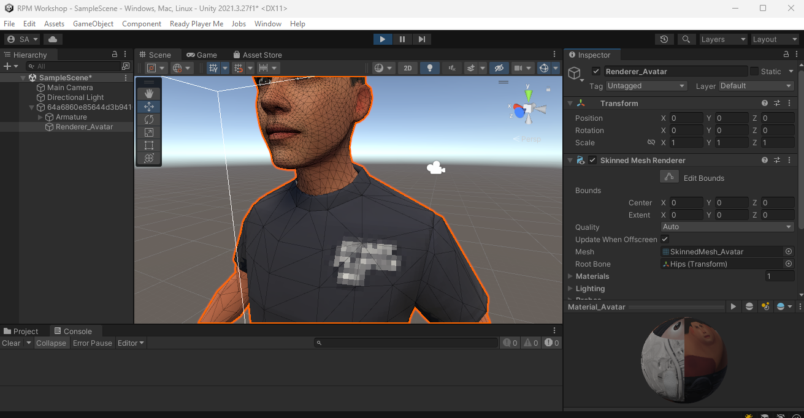Toggle 2D scene view mode
The width and height of the screenshot is (804, 418).
(x=407, y=68)
